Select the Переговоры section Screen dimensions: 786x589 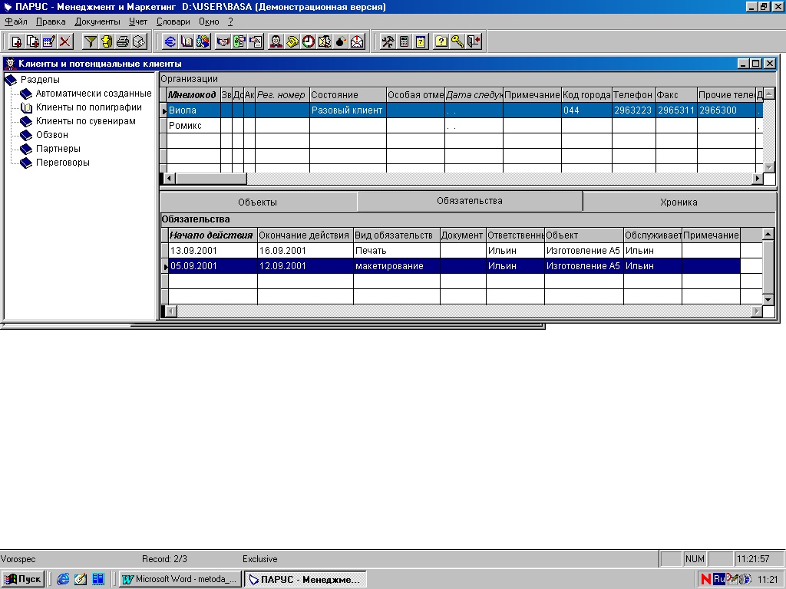(x=63, y=163)
